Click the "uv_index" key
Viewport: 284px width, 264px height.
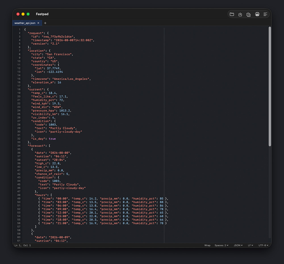pos(40,118)
